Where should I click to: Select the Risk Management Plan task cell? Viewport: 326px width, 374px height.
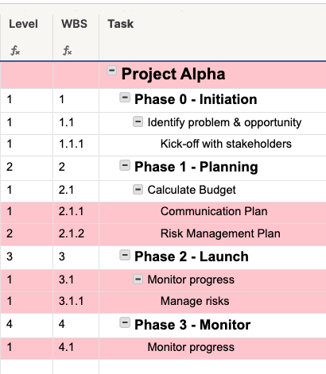212,235
